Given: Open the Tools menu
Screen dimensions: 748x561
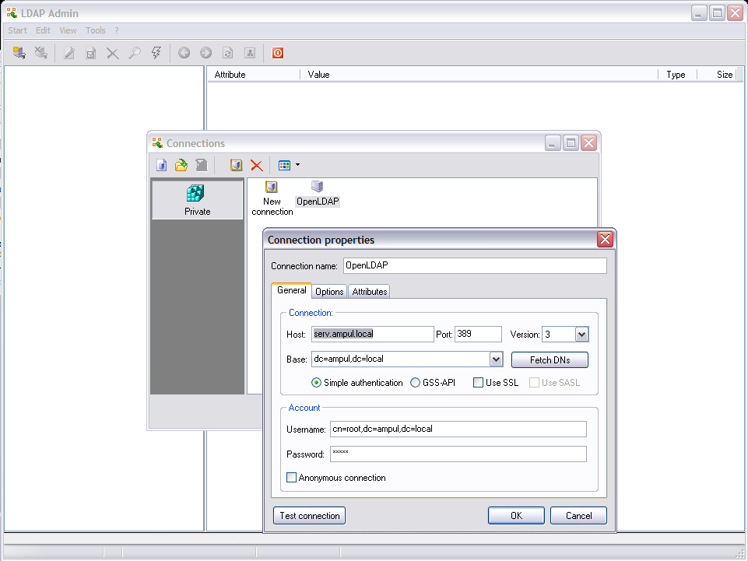Looking at the screenshot, I should [x=95, y=30].
